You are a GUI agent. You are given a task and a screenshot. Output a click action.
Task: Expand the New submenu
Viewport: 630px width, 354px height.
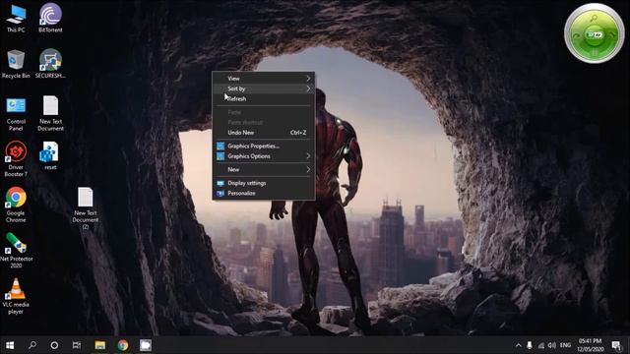tap(264, 169)
